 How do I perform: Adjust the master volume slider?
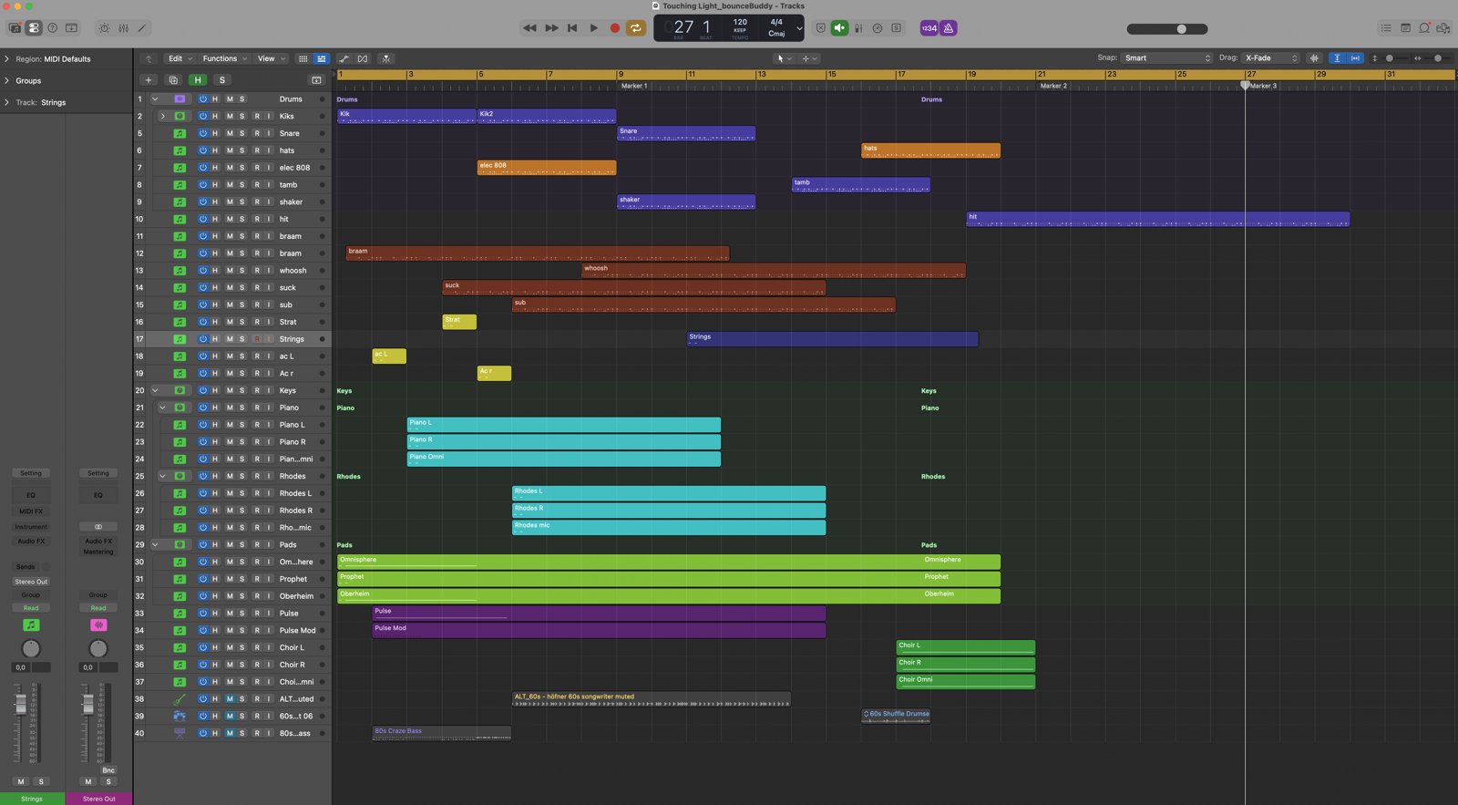click(x=1167, y=29)
